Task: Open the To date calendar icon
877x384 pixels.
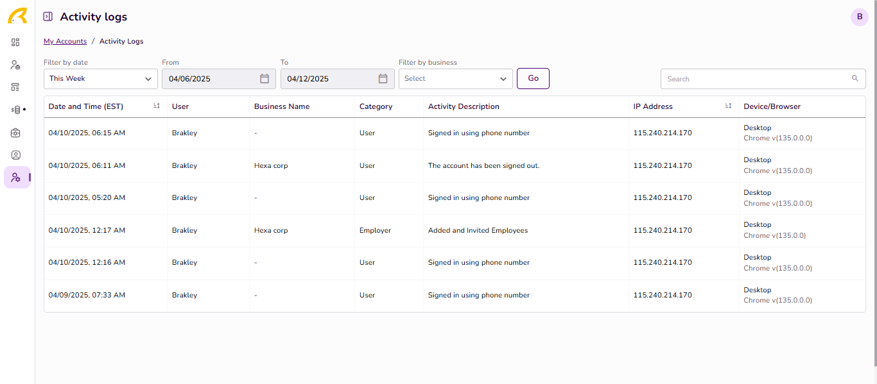Action: [x=383, y=79]
